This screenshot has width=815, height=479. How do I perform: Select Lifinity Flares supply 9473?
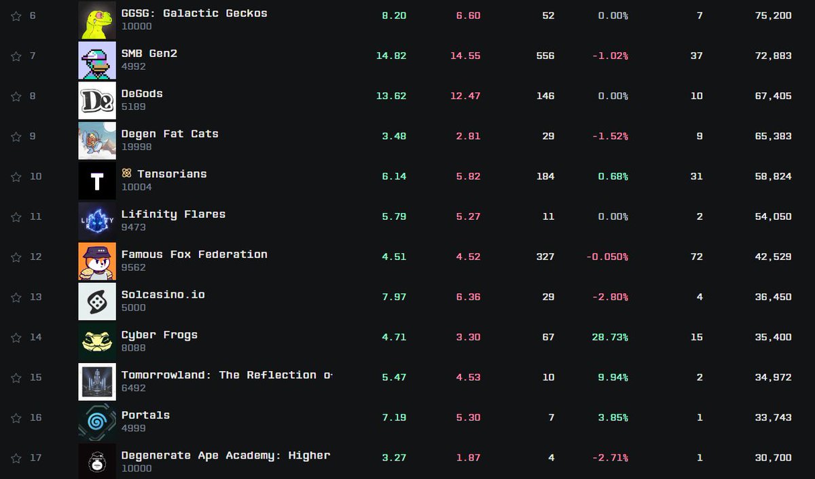point(134,227)
